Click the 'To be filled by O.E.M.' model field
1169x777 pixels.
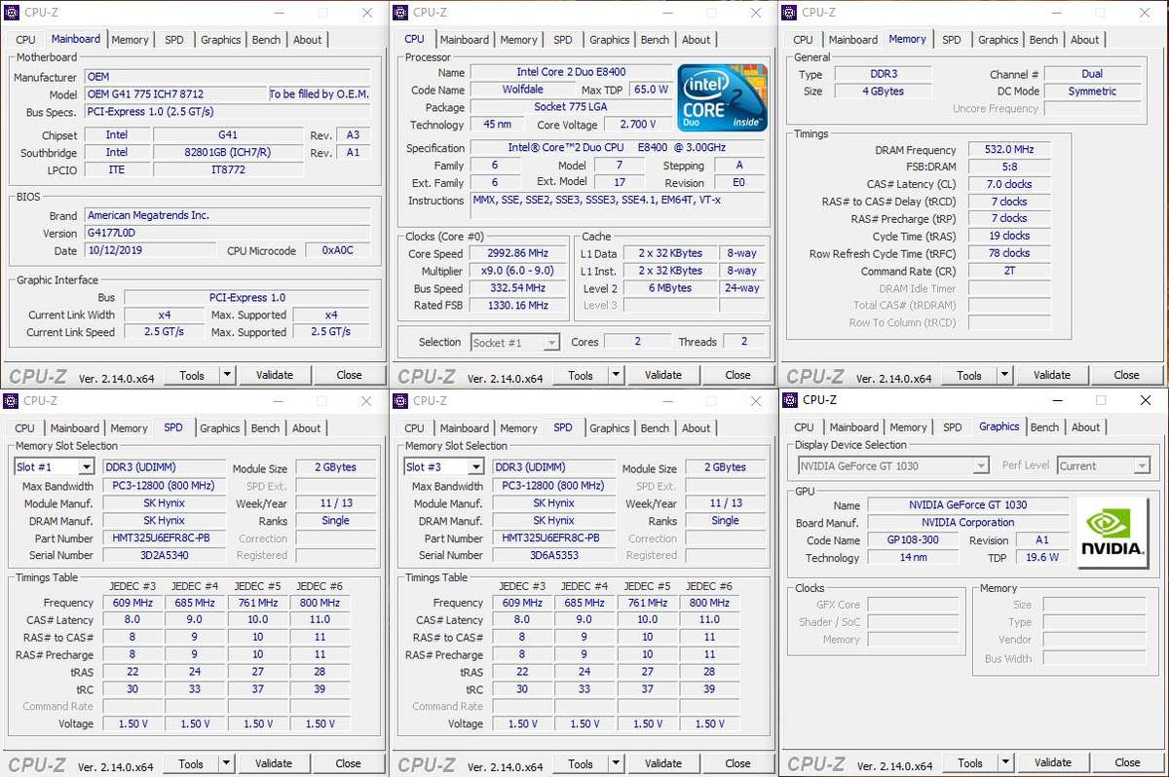click(x=320, y=93)
